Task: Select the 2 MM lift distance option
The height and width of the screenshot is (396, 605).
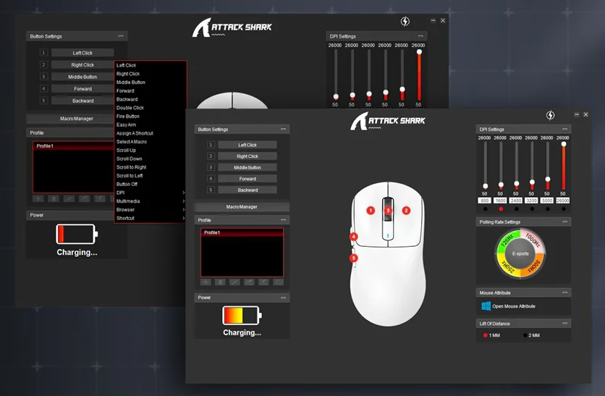Action: (x=525, y=336)
